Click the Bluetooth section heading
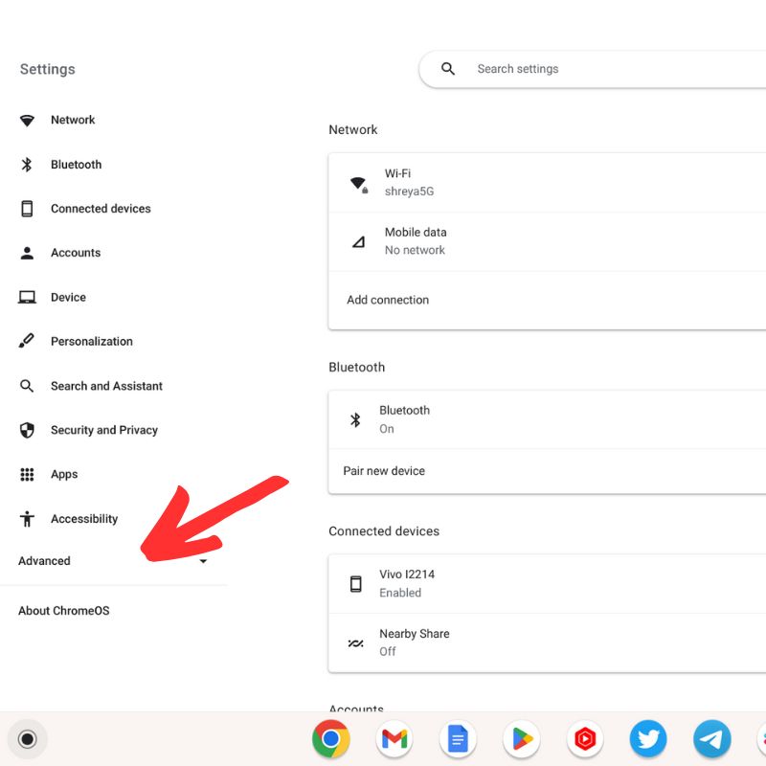This screenshot has height=766, width=766. 356,368
